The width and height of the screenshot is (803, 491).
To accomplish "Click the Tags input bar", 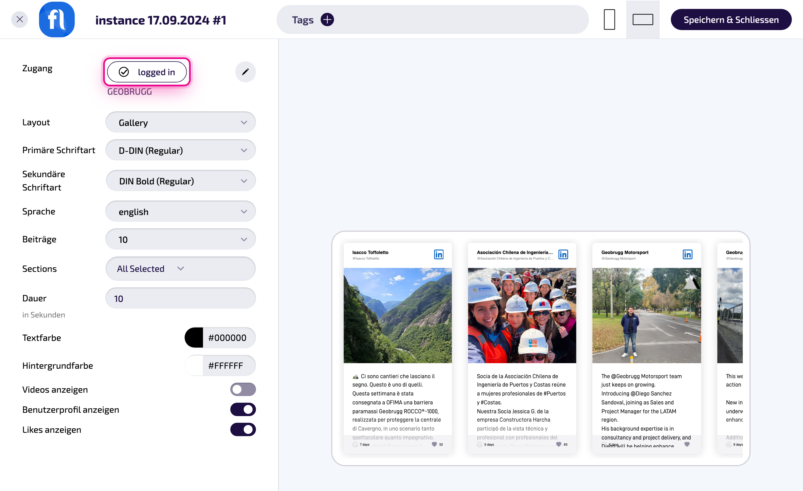I will pos(432,19).
